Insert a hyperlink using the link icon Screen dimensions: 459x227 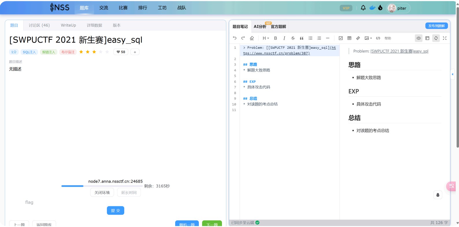click(358, 38)
